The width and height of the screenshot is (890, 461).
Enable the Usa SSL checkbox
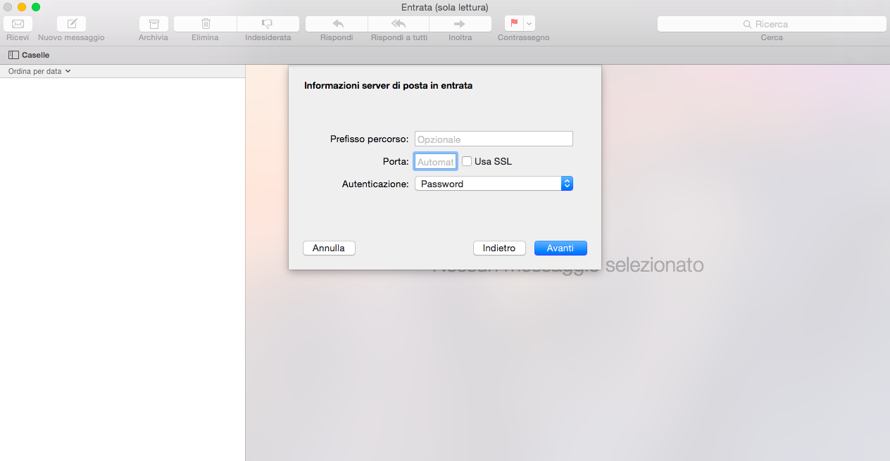coord(467,161)
